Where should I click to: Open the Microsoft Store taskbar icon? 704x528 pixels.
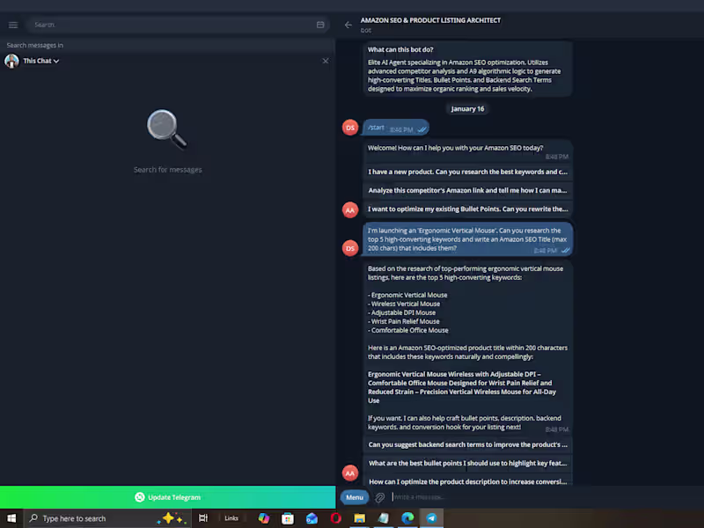click(x=288, y=518)
